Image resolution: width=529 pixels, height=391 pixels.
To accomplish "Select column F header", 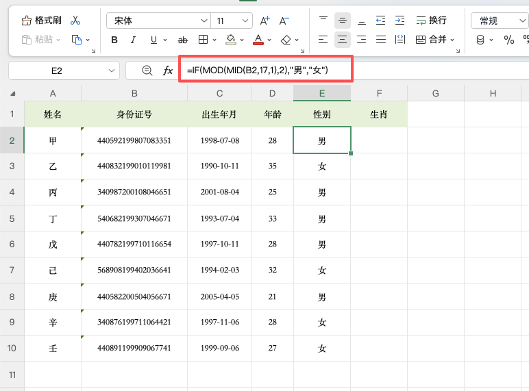I will click(x=379, y=93).
